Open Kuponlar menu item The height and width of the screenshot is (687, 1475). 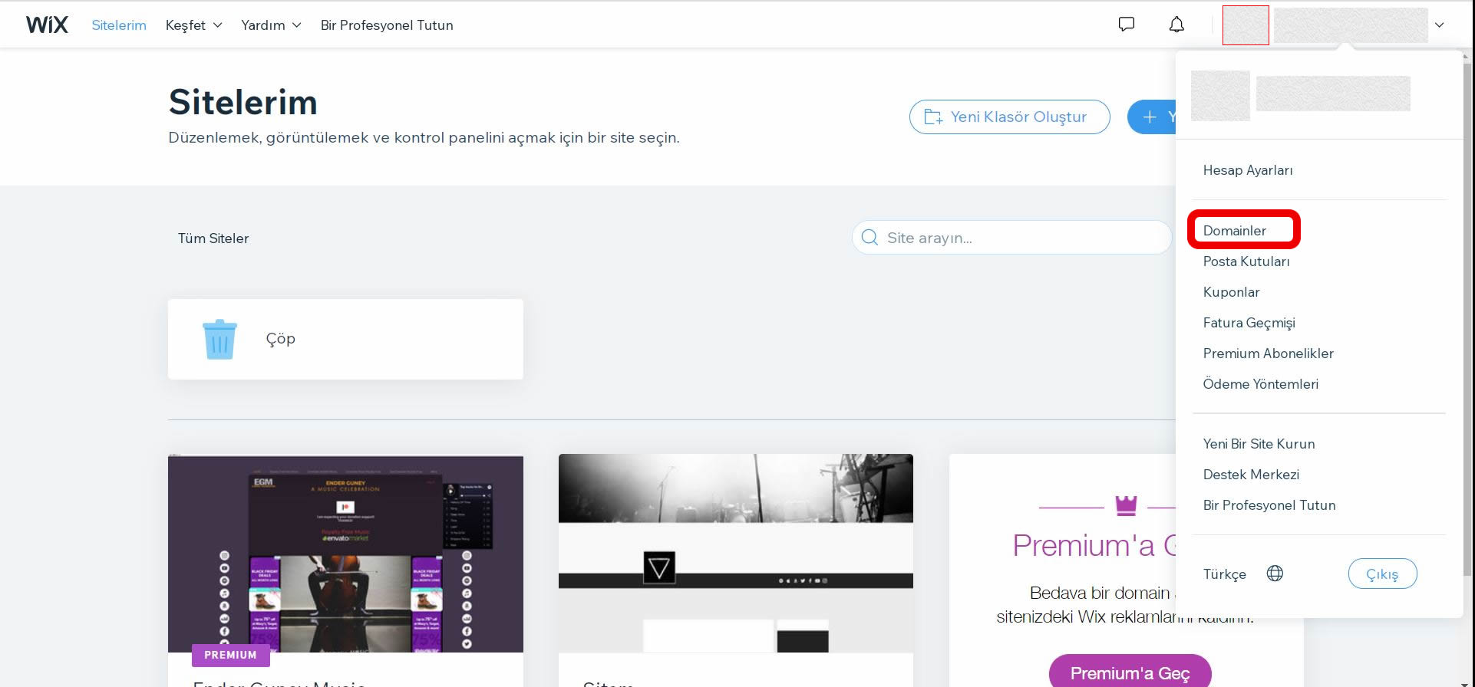[x=1231, y=292]
